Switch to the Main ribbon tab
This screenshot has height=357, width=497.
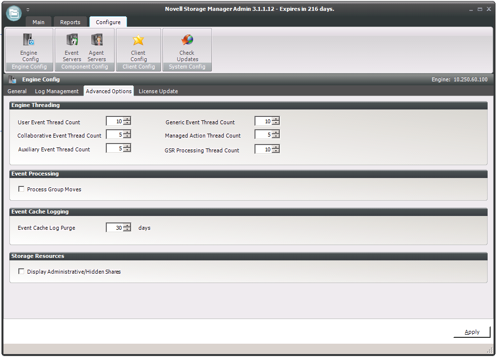click(x=39, y=22)
